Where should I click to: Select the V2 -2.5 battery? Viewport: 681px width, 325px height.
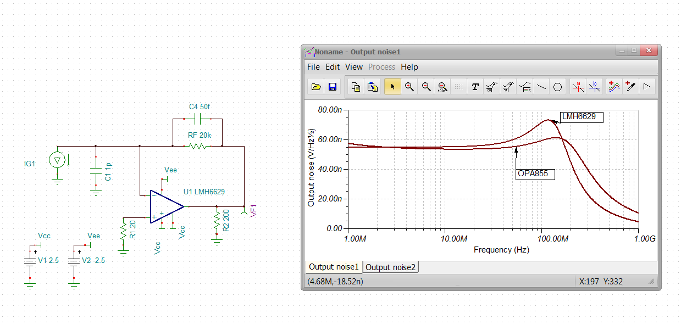pyautogui.click(x=74, y=261)
